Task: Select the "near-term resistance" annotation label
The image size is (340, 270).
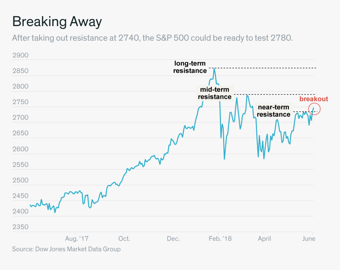Action: click(274, 111)
